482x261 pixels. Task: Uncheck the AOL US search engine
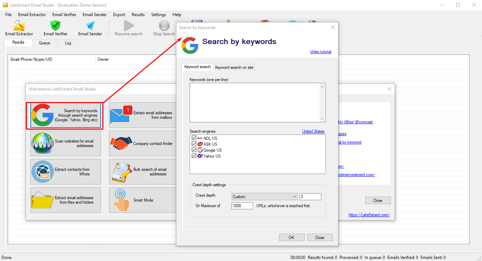(194, 138)
